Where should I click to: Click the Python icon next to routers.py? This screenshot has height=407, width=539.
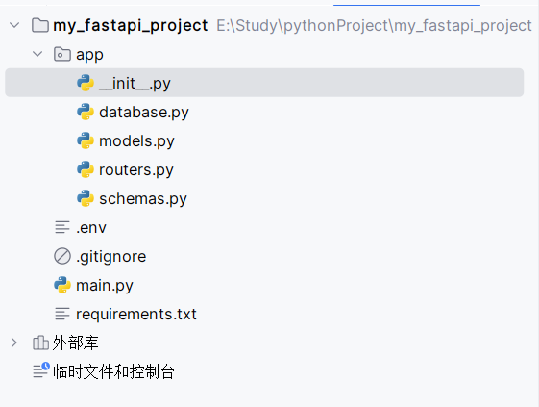tap(86, 169)
